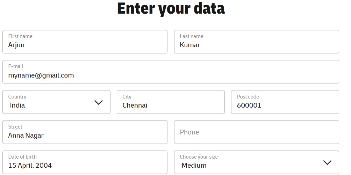351x175 pixels.
Task: Click the "15 April, 2004" date value
Action: (30, 166)
